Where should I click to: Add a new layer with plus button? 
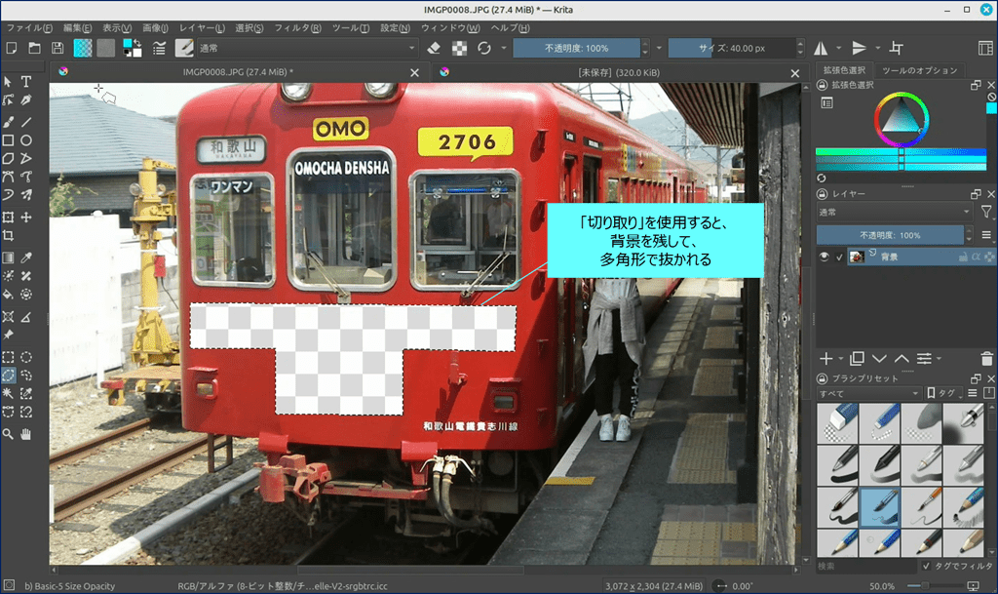click(825, 359)
